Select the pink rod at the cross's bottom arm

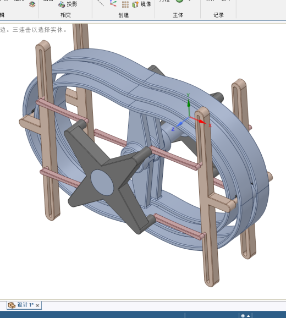point(179,227)
